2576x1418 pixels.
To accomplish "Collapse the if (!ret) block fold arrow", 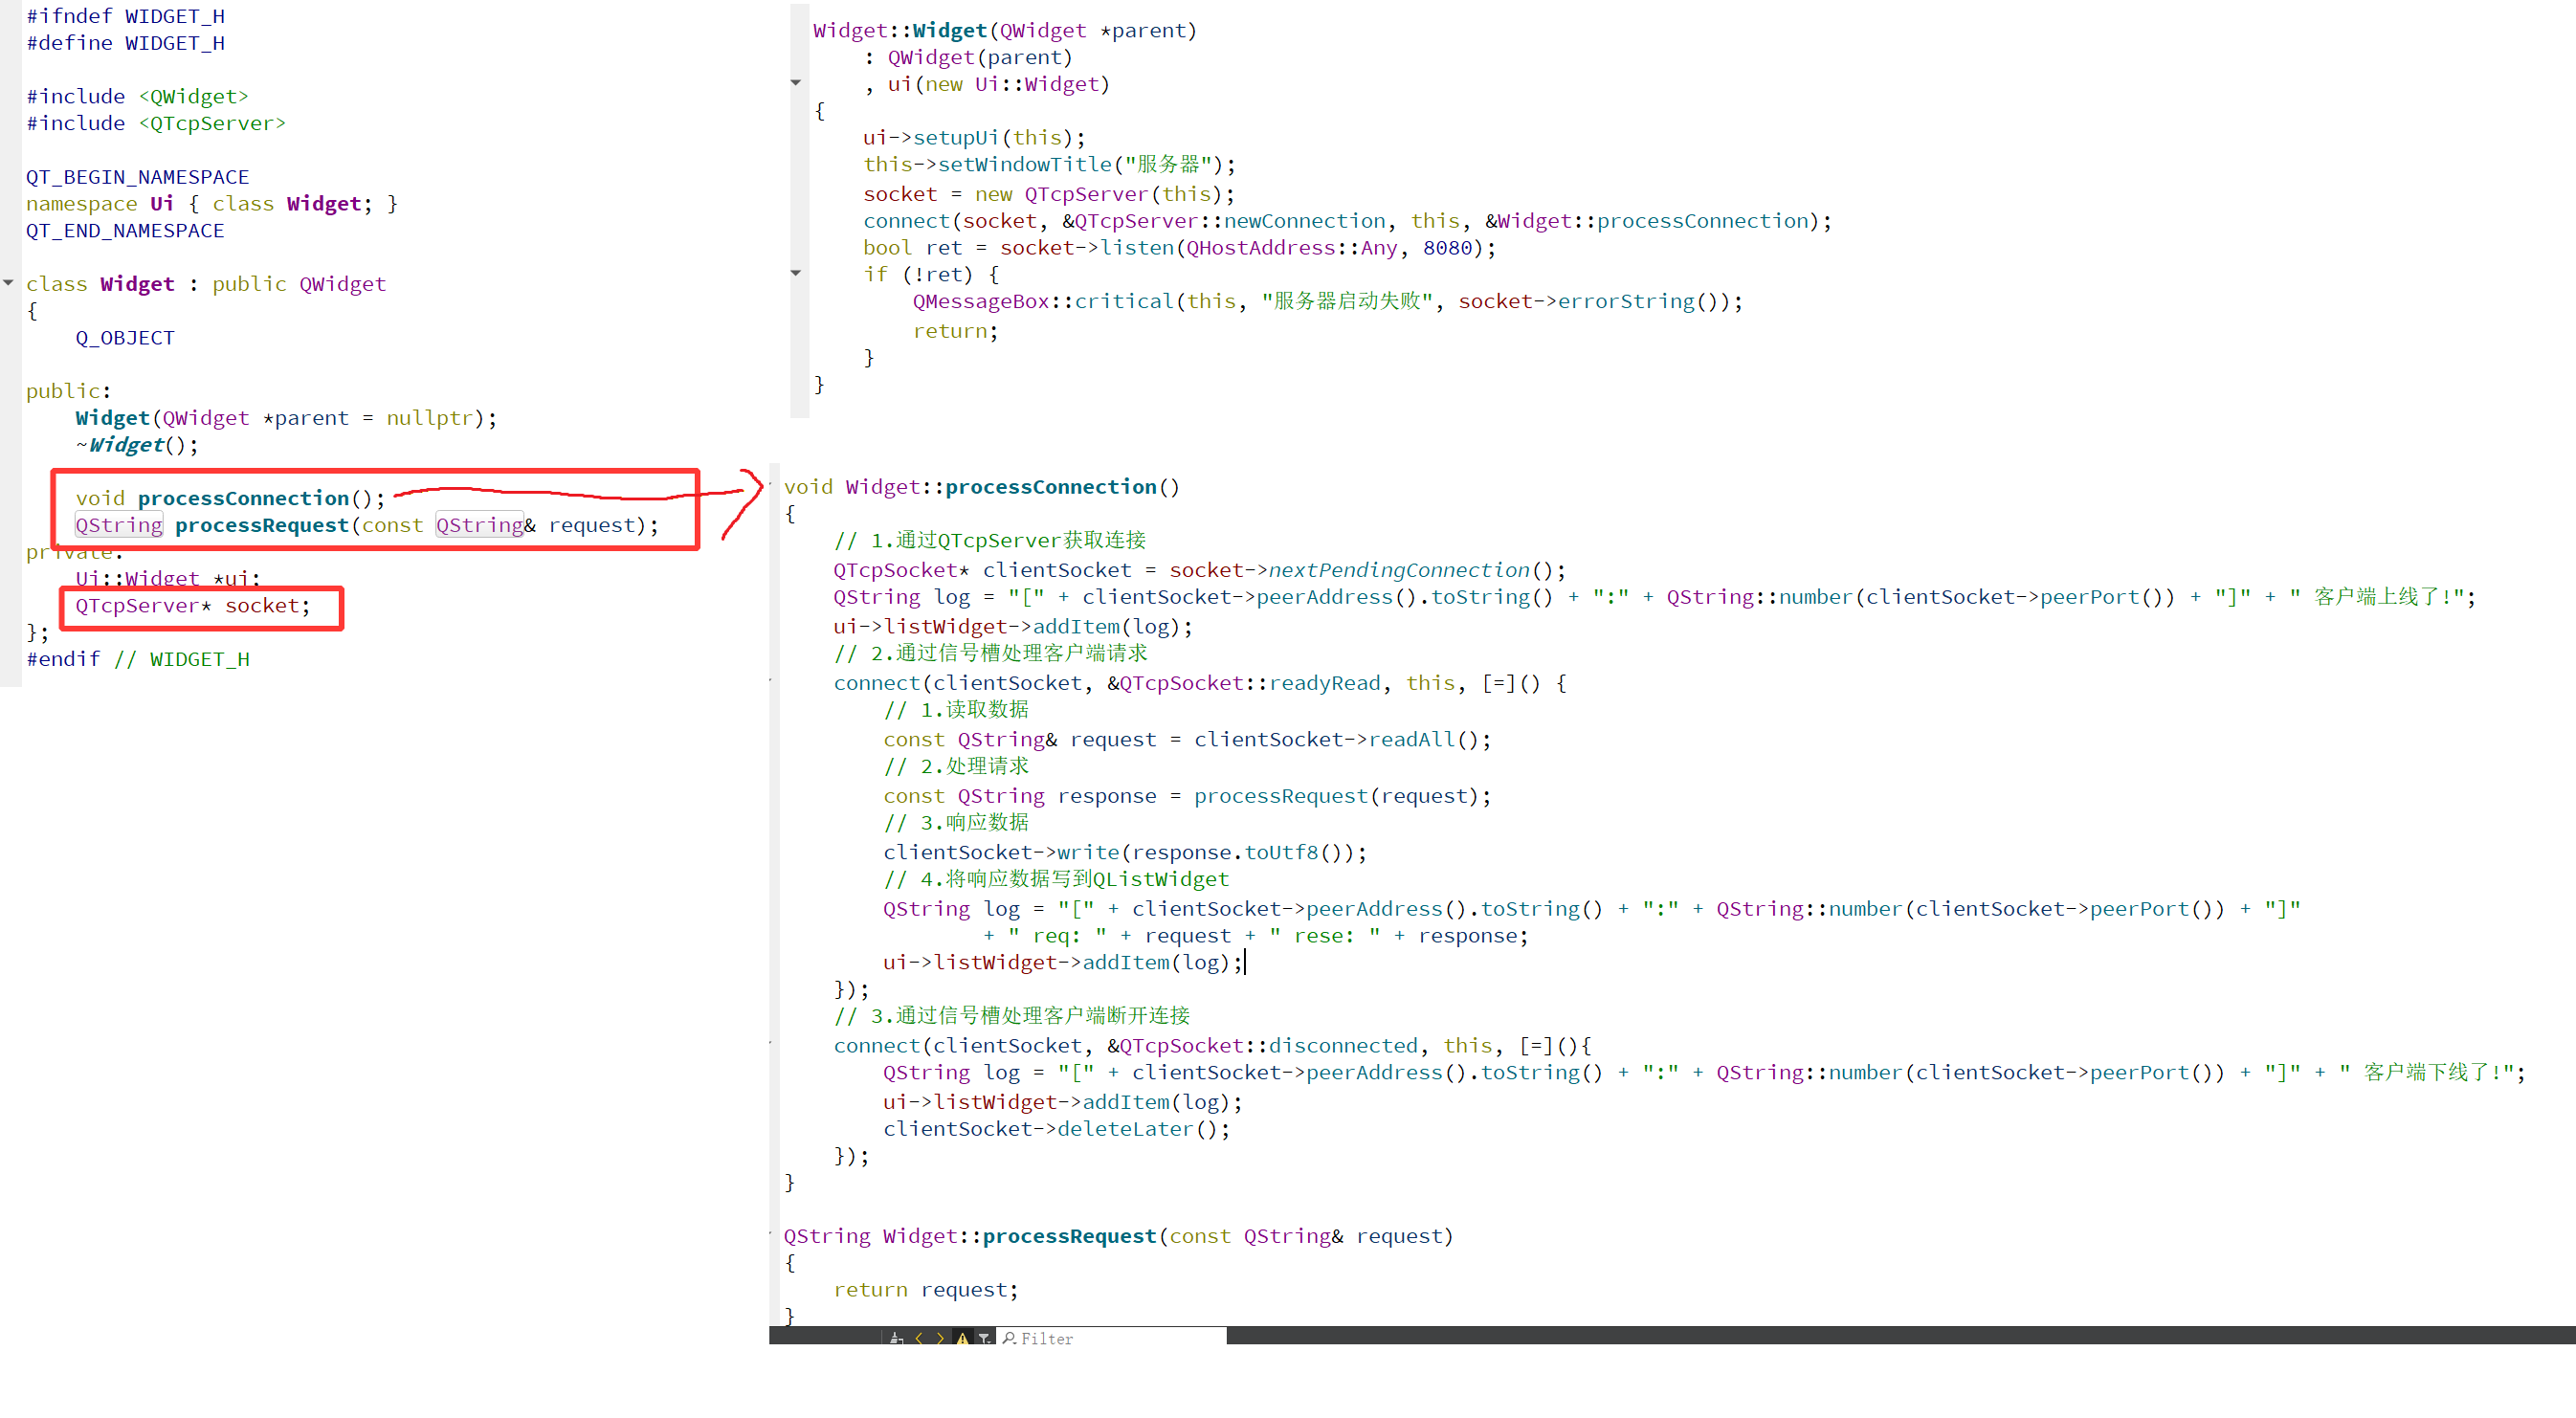I will click(x=796, y=273).
